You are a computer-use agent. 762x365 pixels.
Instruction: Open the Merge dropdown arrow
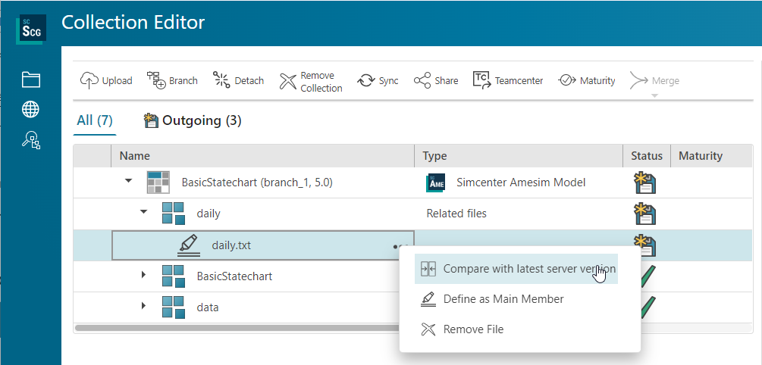653,96
